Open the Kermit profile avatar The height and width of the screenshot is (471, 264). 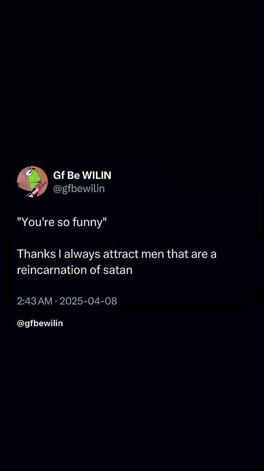33,182
